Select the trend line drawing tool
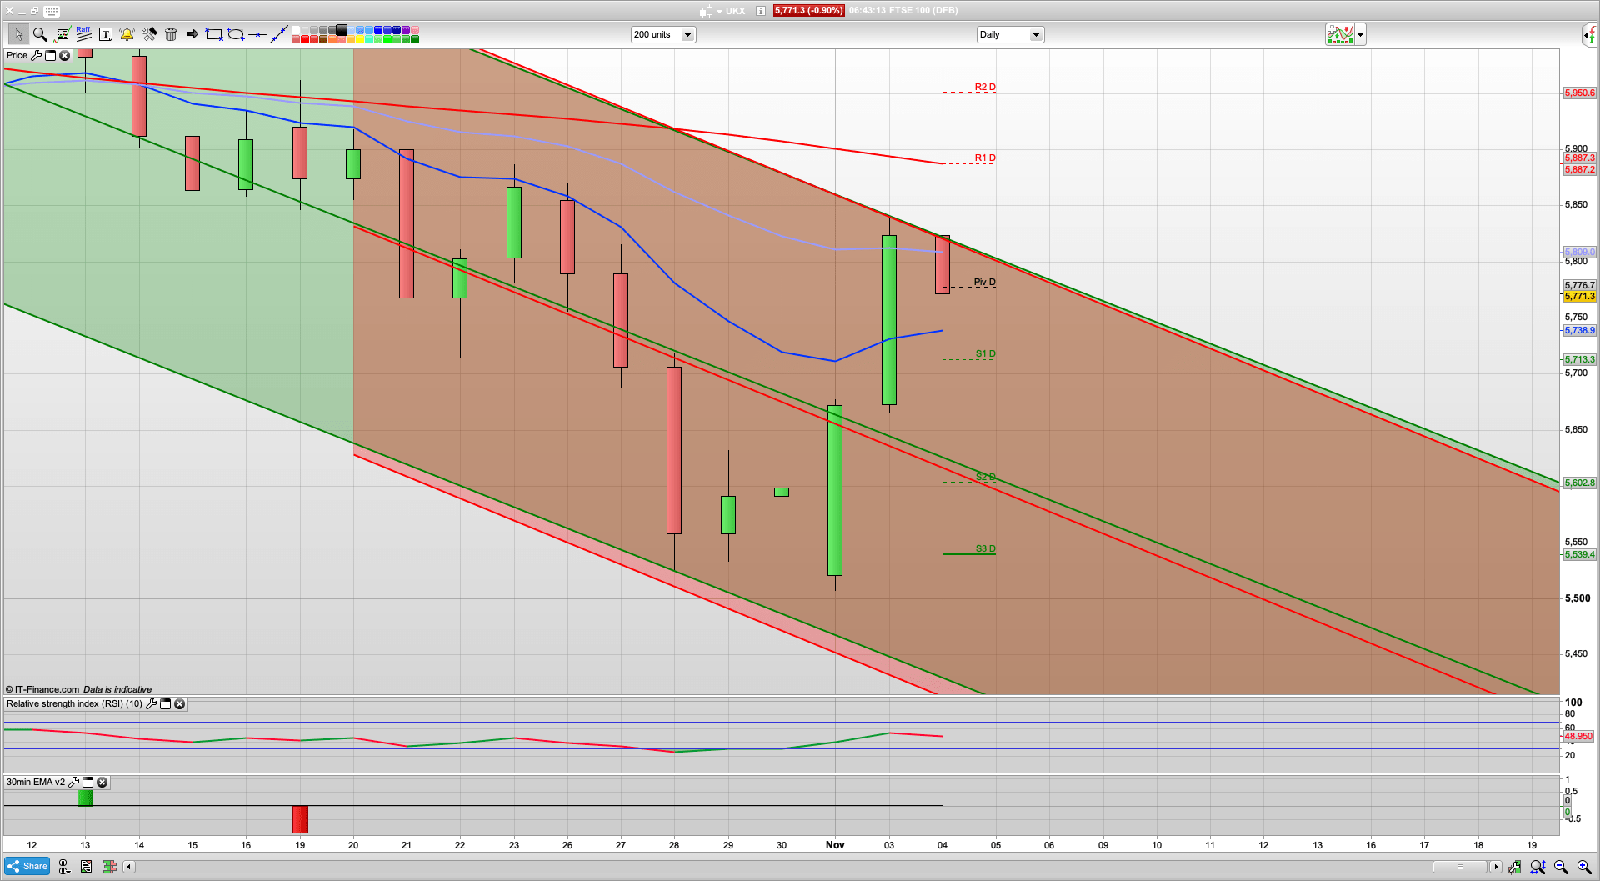 click(x=279, y=34)
